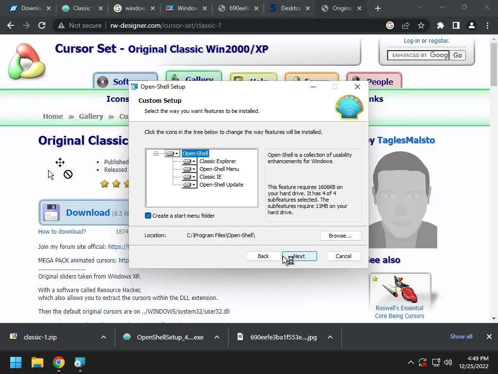Open the Log-in link
This screenshot has height=374, width=498.
411,41
